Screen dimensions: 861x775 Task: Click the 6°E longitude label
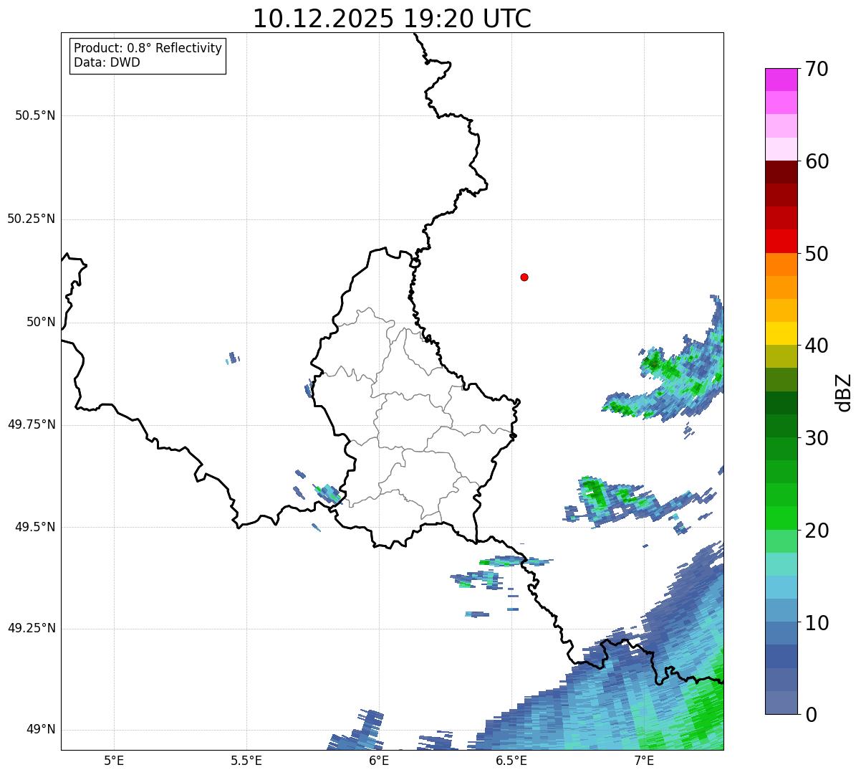click(x=379, y=760)
